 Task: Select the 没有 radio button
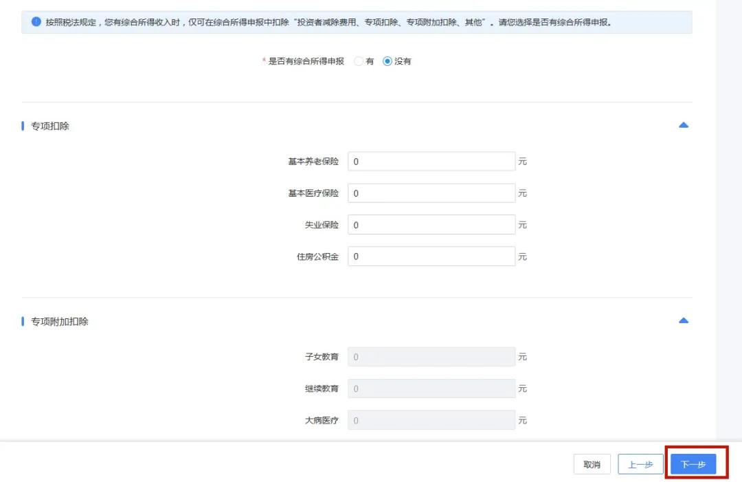click(388, 61)
